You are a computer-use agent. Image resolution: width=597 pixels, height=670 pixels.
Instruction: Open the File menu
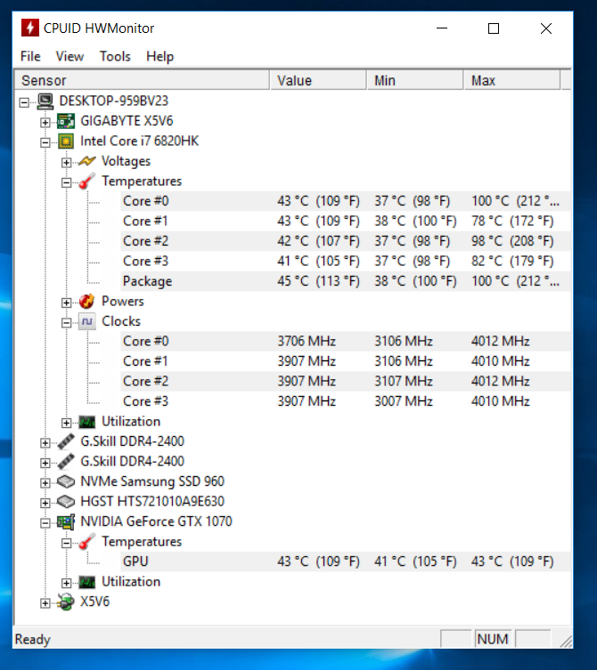click(30, 56)
